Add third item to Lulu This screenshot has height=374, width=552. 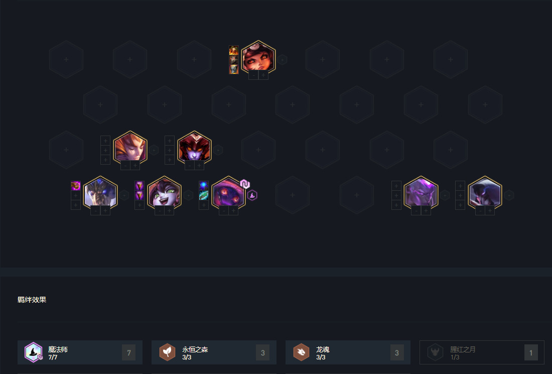(x=140, y=205)
